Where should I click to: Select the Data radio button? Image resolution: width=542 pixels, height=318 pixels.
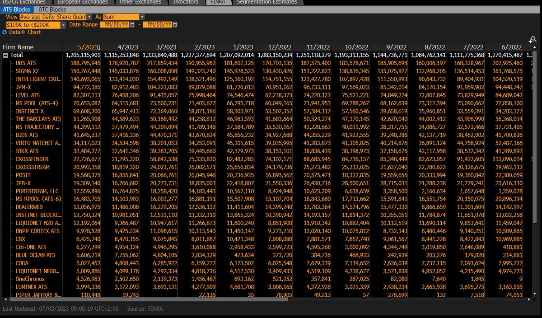(x=5, y=32)
